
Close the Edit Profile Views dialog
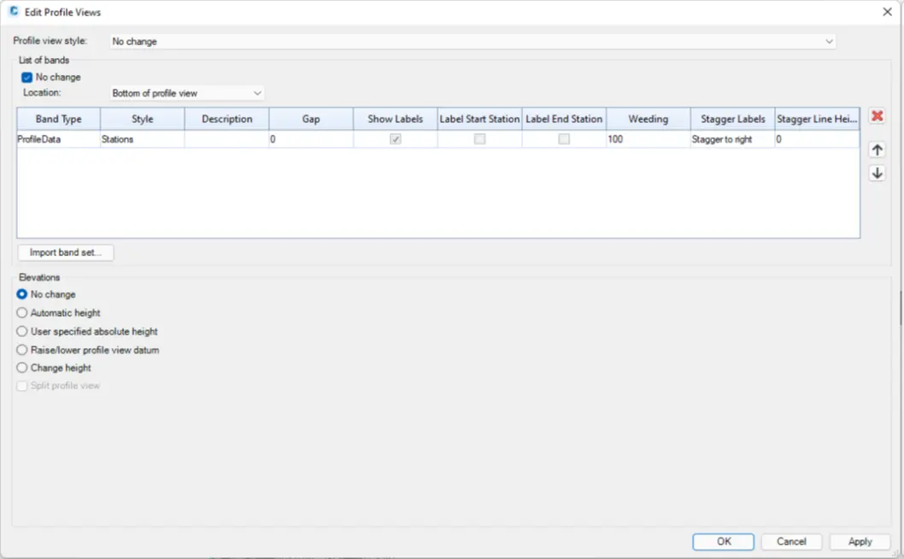[887, 12]
